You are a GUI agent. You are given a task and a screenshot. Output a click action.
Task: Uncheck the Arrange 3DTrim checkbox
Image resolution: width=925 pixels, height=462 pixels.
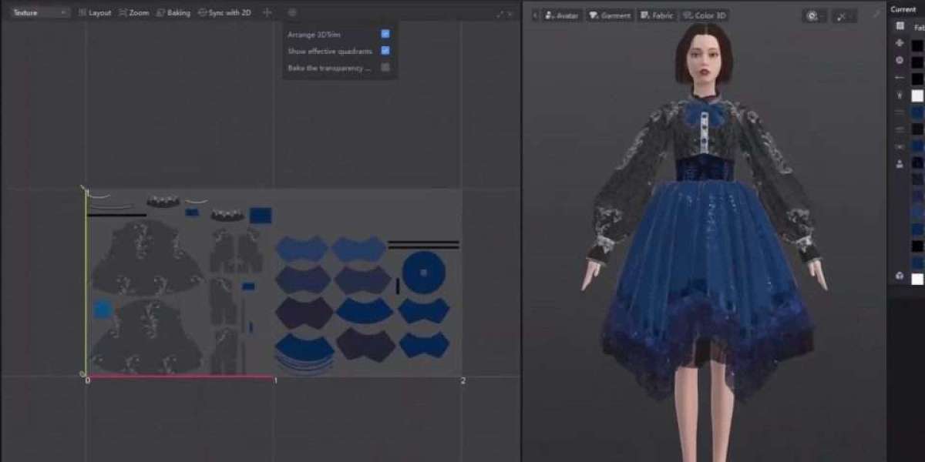(385, 35)
